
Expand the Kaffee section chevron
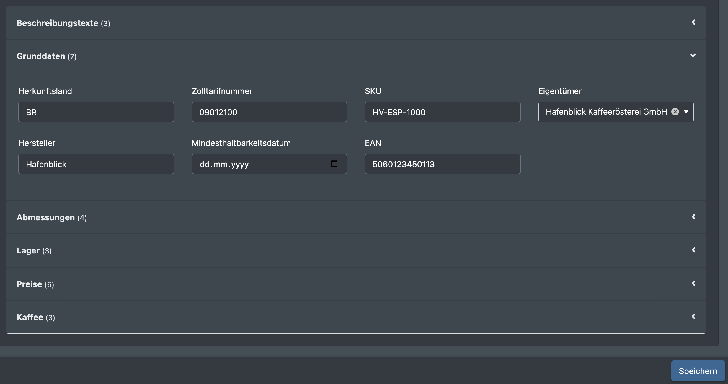point(693,317)
